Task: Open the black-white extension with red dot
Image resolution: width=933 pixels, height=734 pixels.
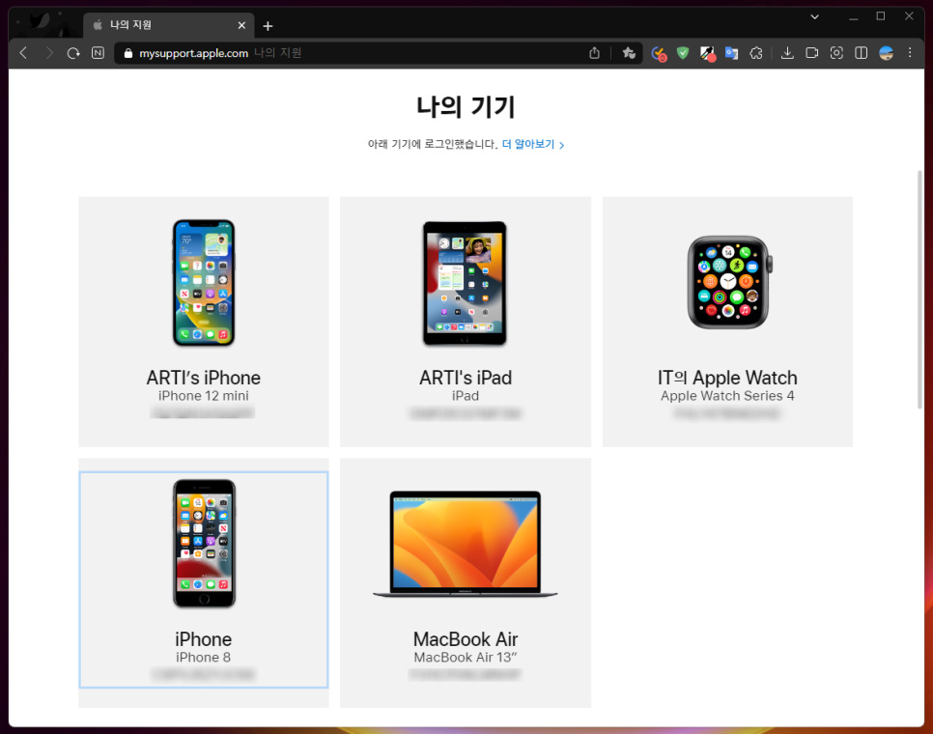Action: tap(708, 53)
